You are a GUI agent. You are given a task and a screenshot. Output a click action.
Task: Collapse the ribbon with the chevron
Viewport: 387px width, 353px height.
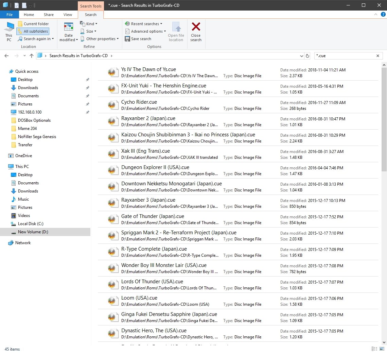[376, 14]
